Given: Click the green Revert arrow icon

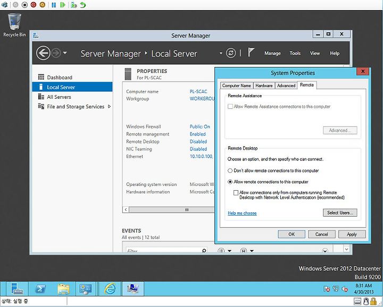Looking at the screenshot, I should [83, 5].
